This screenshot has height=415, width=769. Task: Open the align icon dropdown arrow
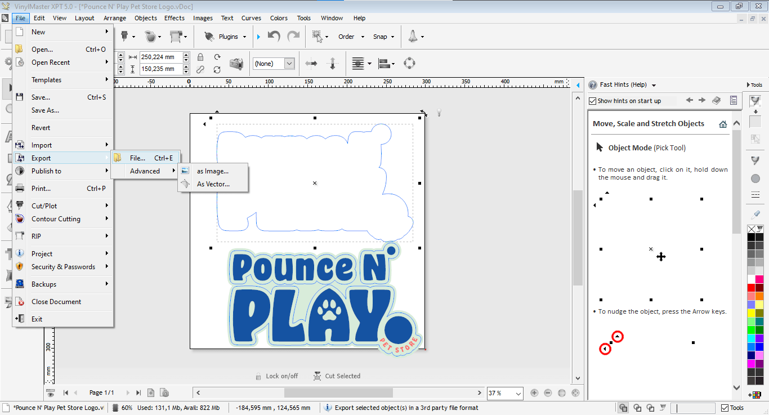click(369, 64)
